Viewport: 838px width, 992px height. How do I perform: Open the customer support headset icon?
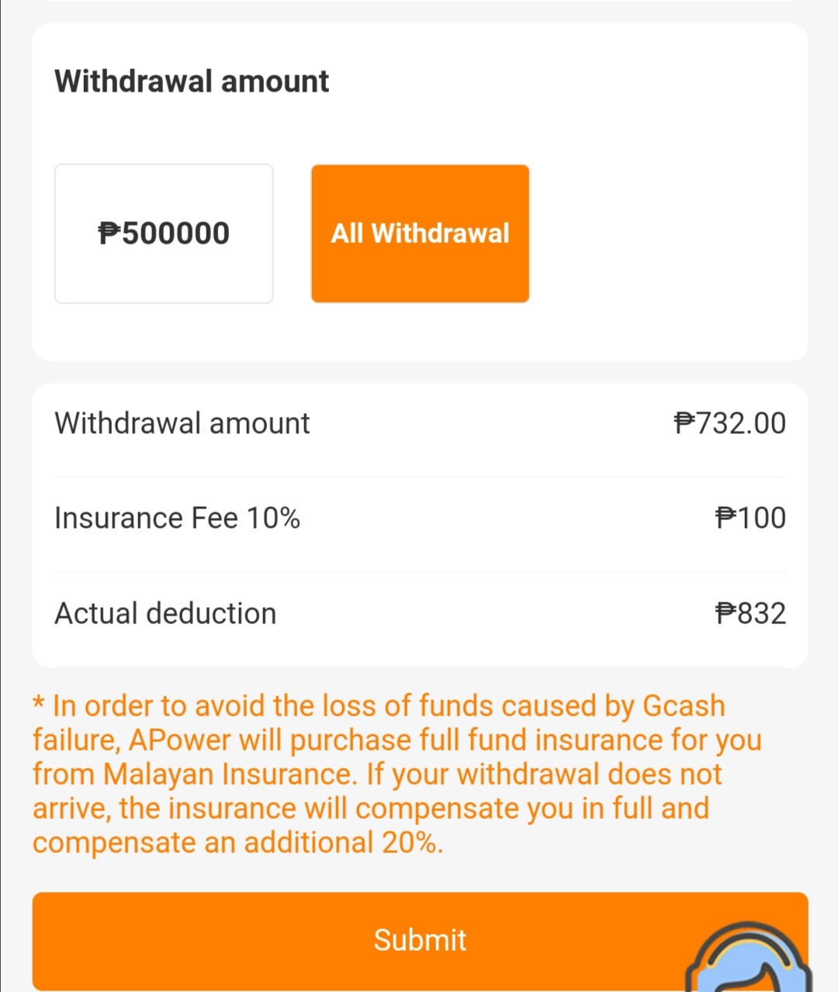[x=749, y=958]
